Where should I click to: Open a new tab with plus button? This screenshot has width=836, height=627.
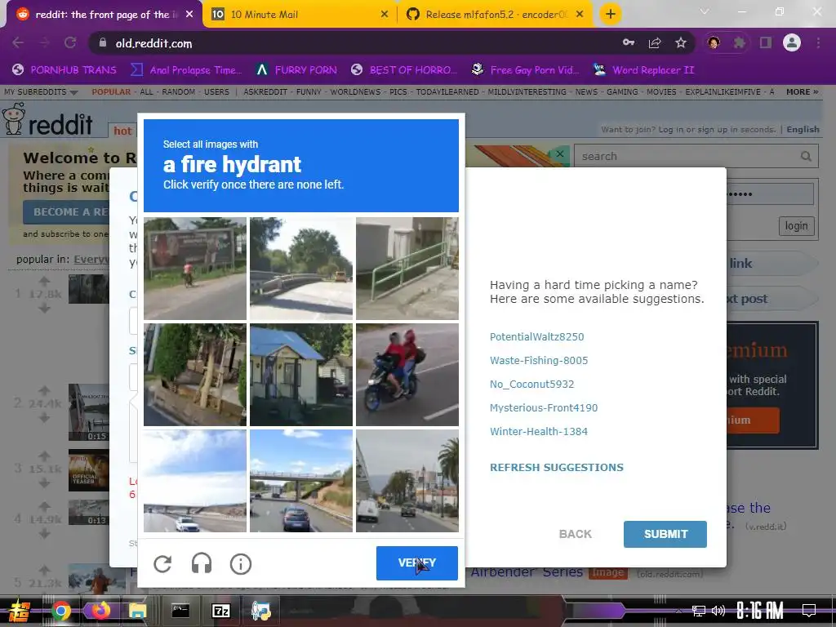coord(611,14)
